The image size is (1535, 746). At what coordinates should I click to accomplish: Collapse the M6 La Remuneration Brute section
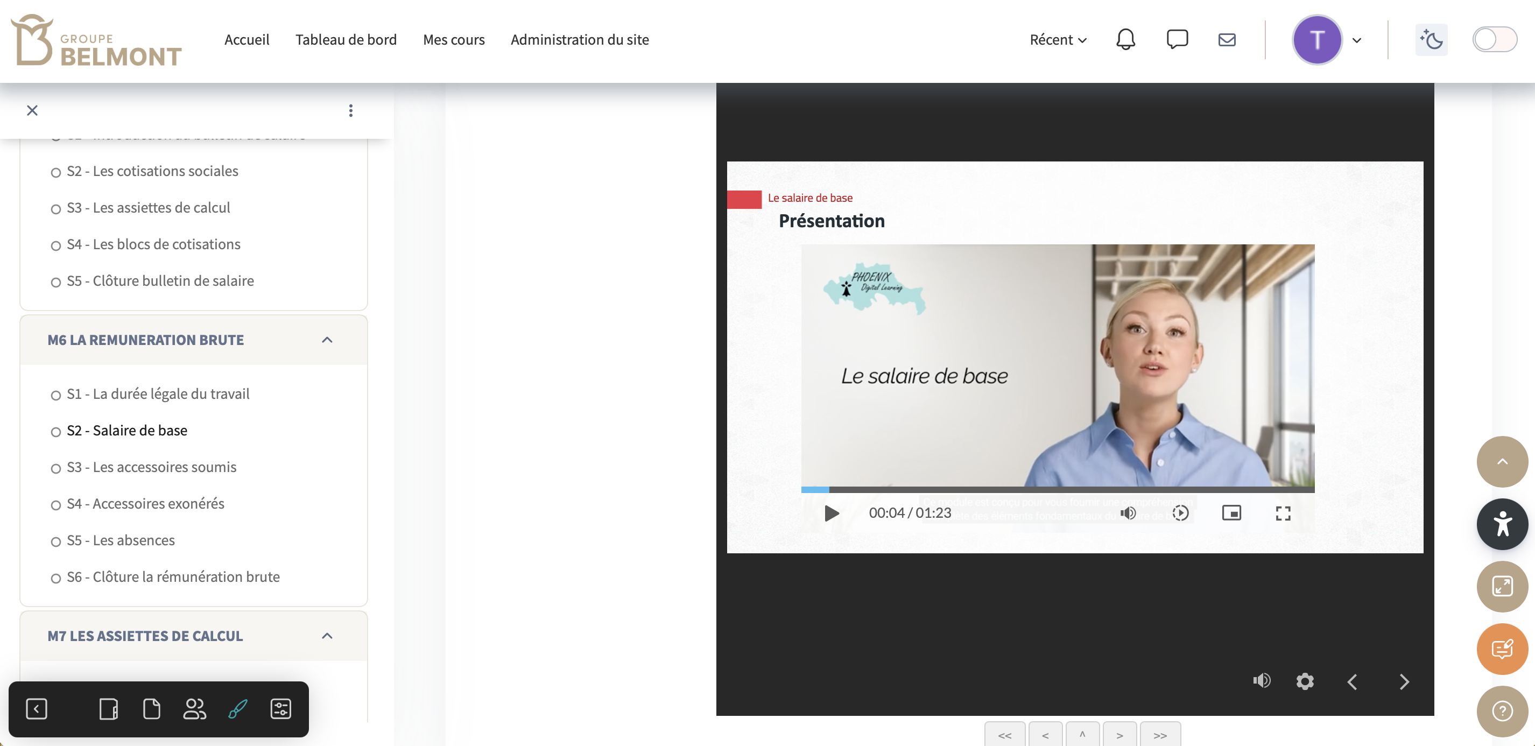[327, 340]
